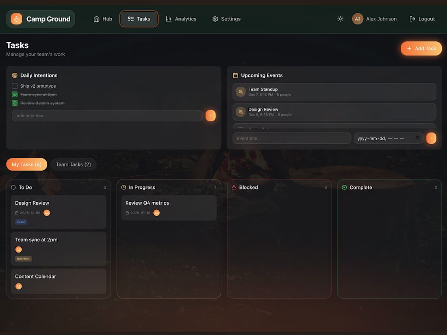Image resolution: width=447 pixels, height=335 pixels.
Task: Click the Add Task button
Action: (x=421, y=48)
